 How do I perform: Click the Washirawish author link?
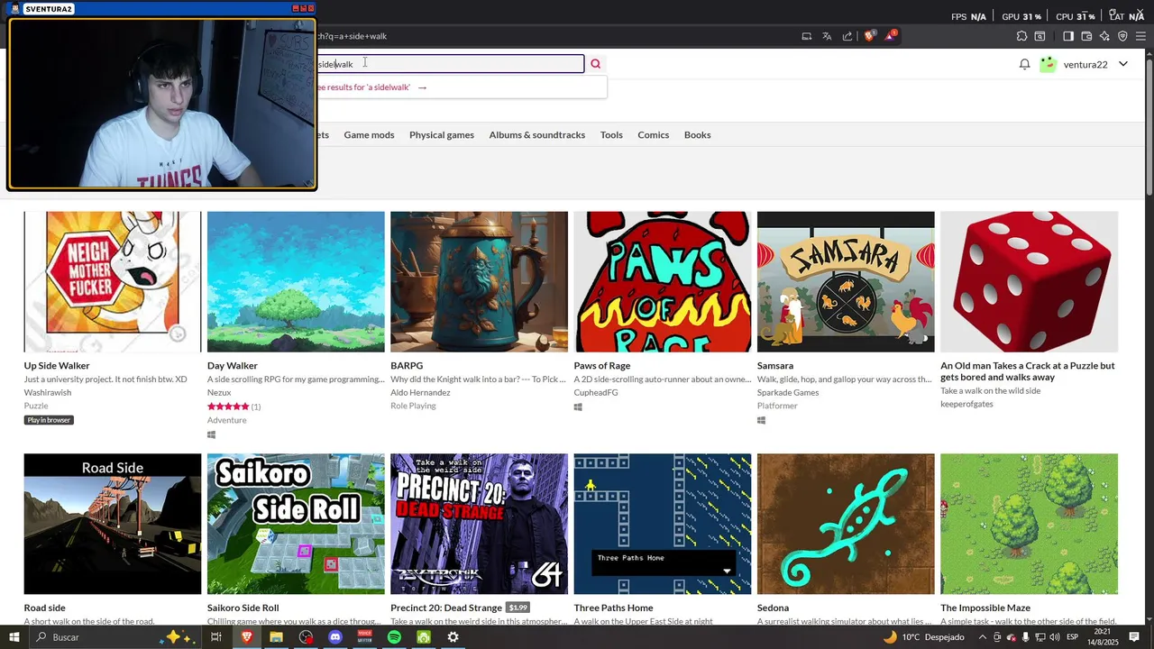[48, 393]
